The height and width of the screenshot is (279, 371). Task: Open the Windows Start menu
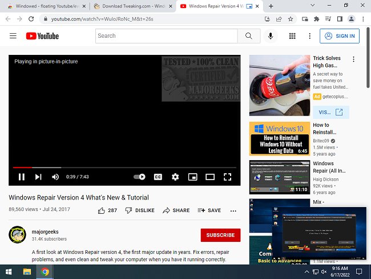(x=9, y=272)
